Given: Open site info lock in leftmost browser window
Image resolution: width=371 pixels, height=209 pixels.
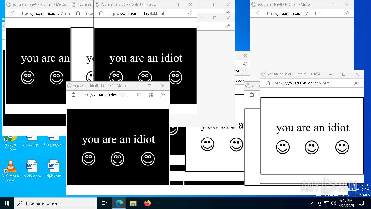Looking at the screenshot, I should coord(13,13).
